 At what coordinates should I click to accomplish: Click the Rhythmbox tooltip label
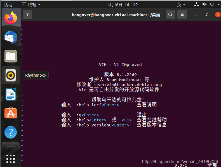click(x=36, y=75)
